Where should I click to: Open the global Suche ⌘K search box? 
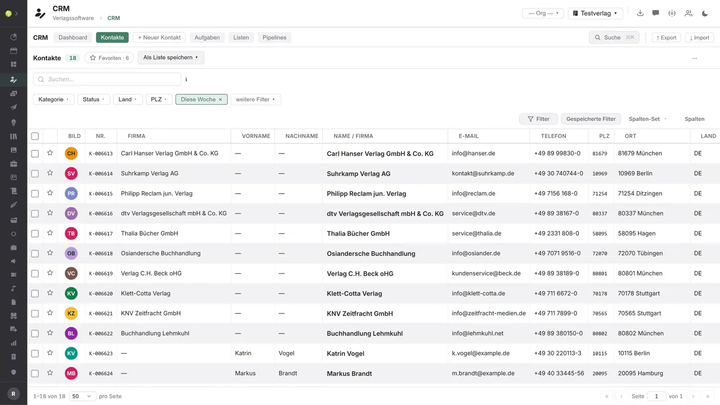pos(614,38)
